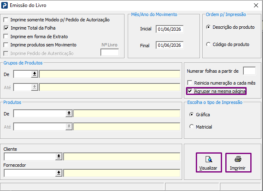Viewport: 263px width, 191px height.
Task: Open Produtos De lookup arrow
Action: click(69, 113)
